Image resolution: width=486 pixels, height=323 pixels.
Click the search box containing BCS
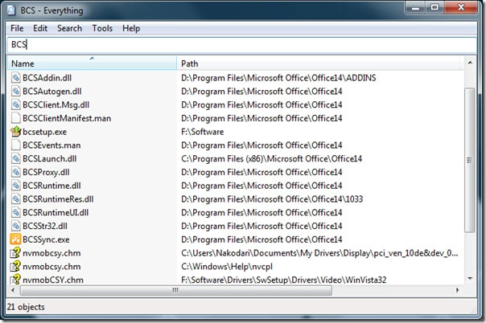pos(241,45)
